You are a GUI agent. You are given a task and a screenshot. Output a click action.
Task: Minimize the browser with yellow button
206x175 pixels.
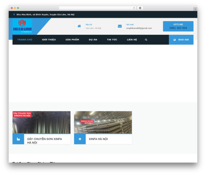pos(15,8)
